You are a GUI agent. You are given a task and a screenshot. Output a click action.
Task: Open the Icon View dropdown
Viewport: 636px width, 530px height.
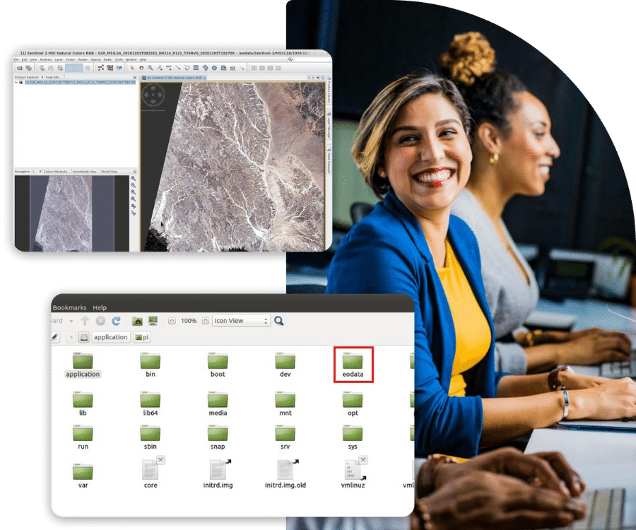pos(240,320)
